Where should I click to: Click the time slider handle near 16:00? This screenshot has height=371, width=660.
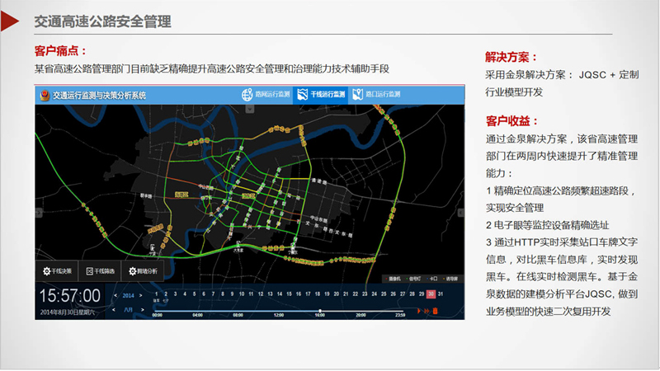pos(319,311)
